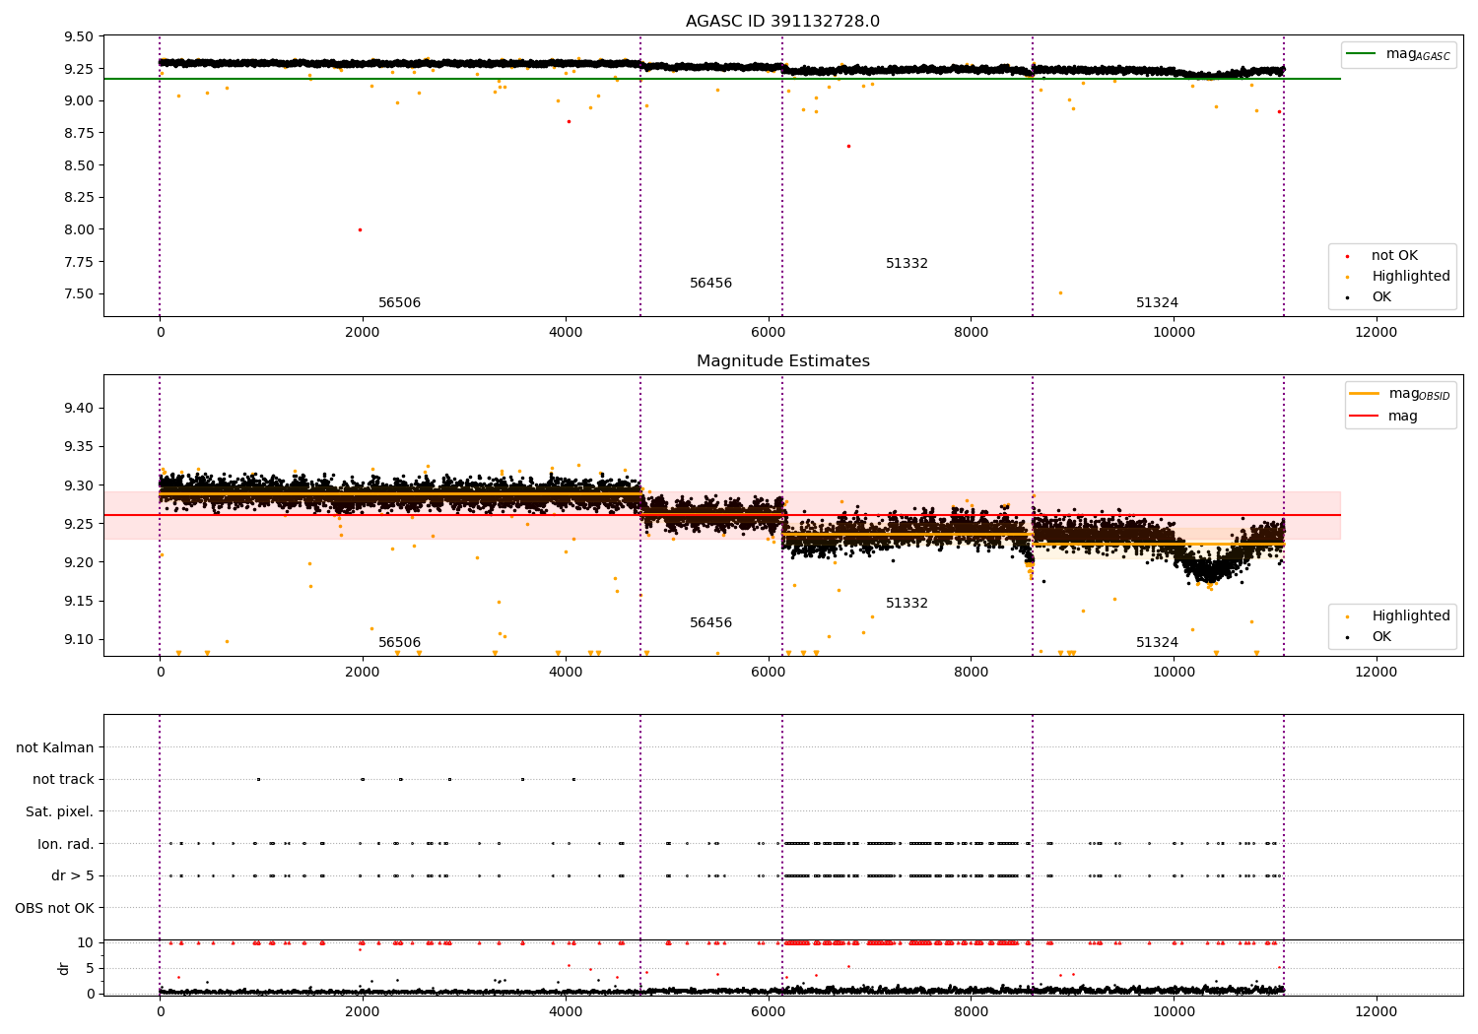Click the green mag AGASC legend line

coord(1362,54)
